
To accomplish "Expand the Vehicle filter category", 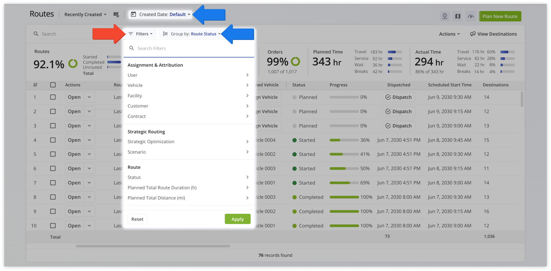I will (x=188, y=85).
